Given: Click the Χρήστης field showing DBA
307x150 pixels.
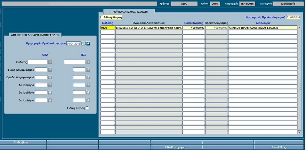Looking at the screenshot, I should click(184, 4).
